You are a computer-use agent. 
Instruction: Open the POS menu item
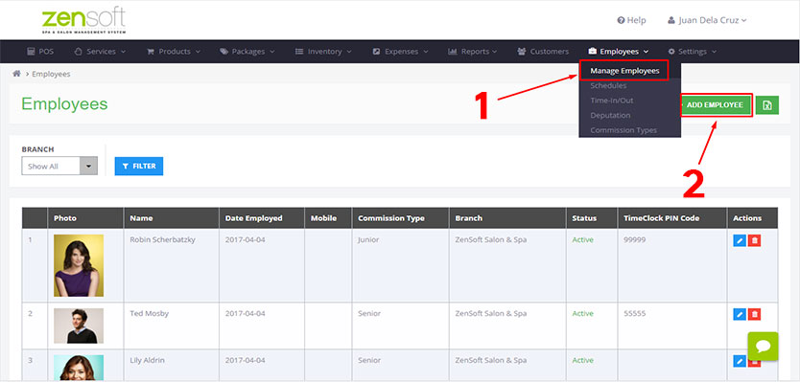point(39,52)
